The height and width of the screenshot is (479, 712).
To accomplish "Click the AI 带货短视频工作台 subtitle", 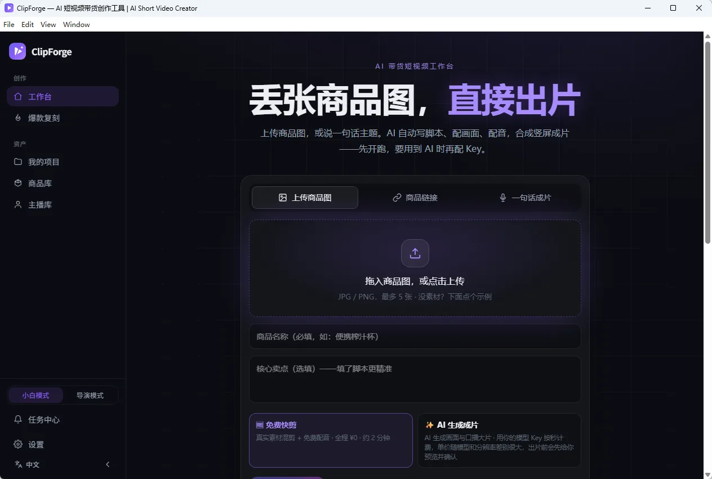I will [x=415, y=66].
